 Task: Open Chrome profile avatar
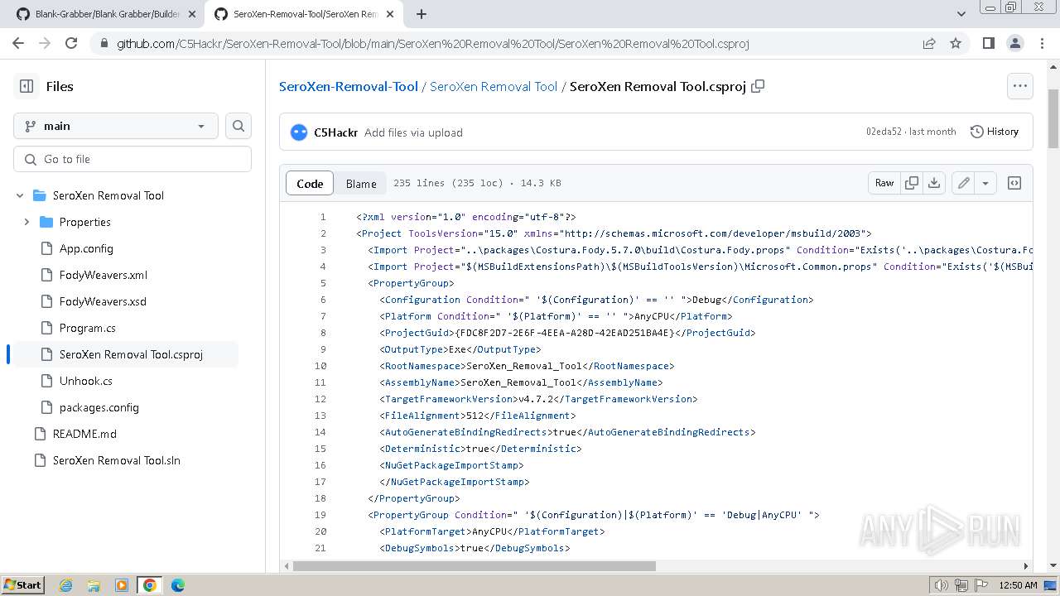click(x=1015, y=43)
